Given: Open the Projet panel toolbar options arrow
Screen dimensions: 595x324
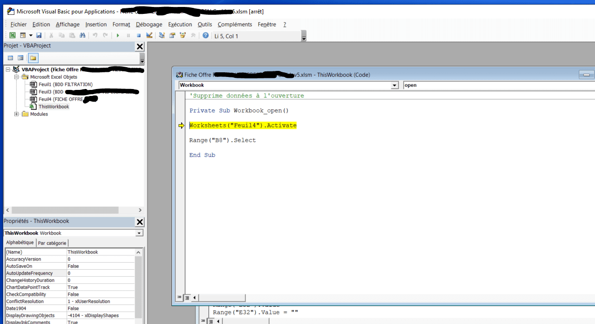Looking at the screenshot, I should pos(142,58).
